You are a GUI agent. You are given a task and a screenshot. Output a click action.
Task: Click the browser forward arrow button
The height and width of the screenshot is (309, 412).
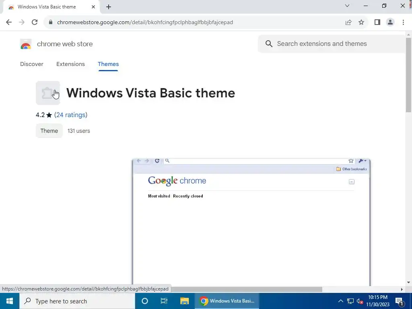22,22
